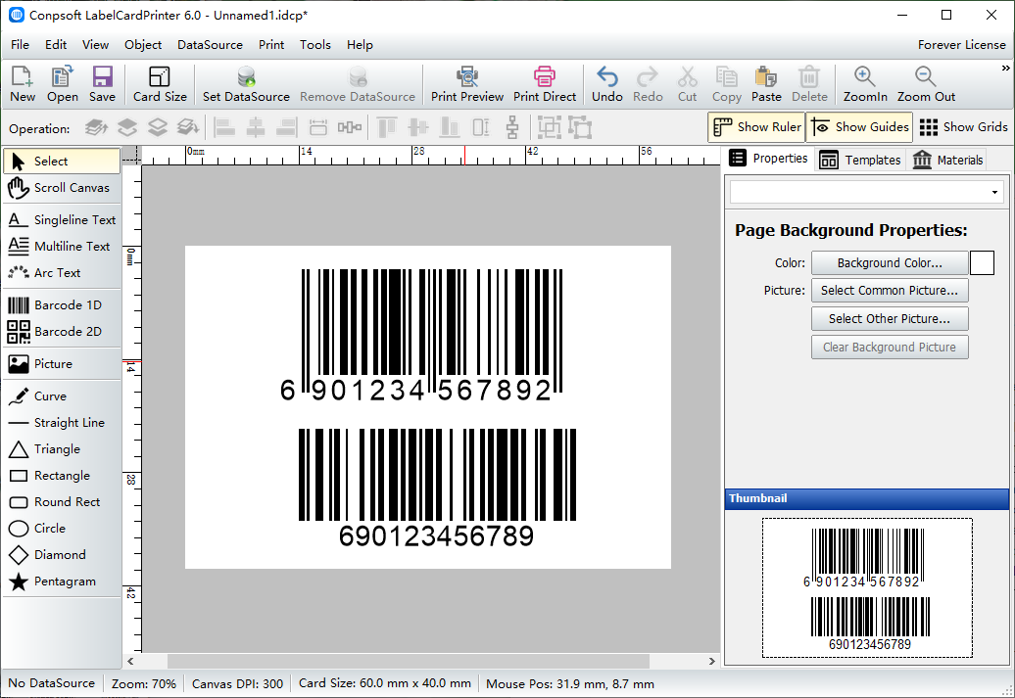
Task: Expand the toolbar overflow chevron
Action: [1005, 68]
